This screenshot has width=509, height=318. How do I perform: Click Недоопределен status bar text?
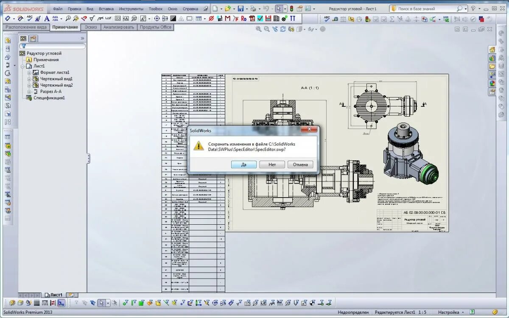tap(353, 312)
